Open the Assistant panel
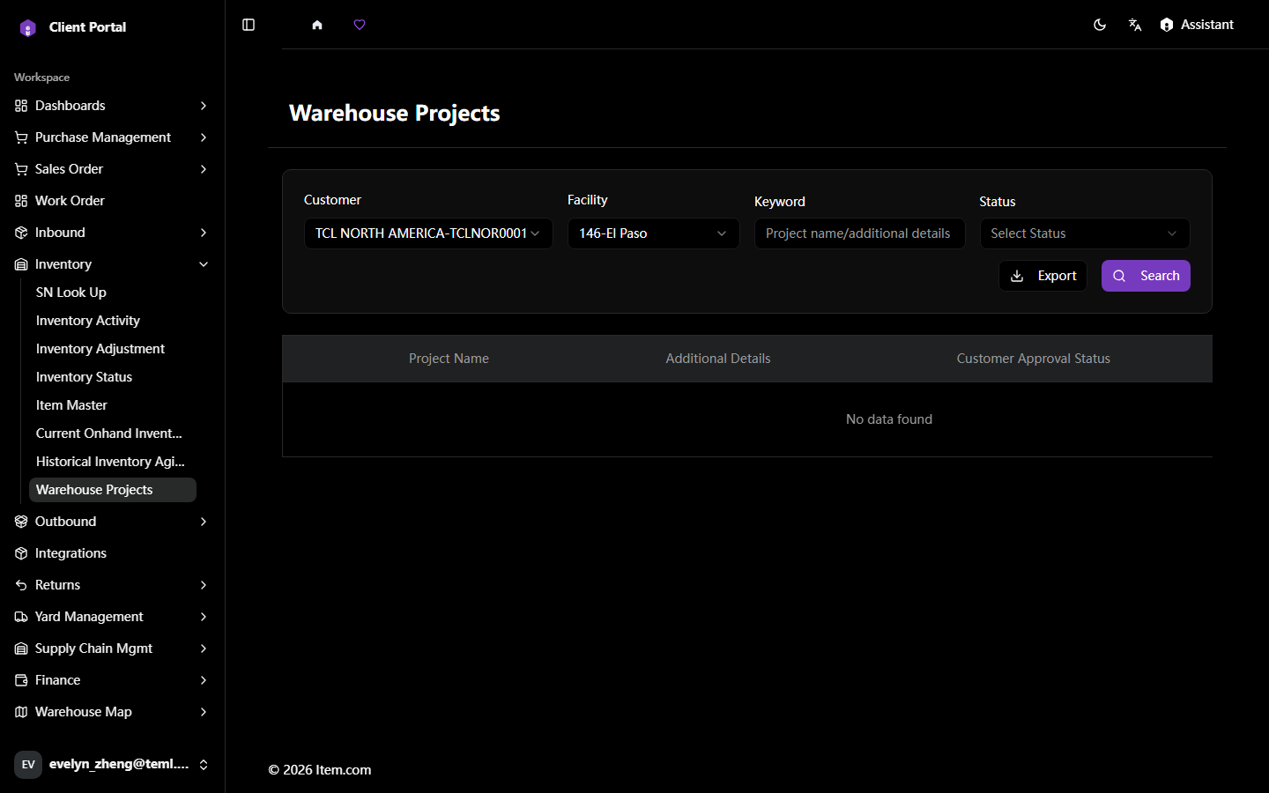 (1197, 25)
